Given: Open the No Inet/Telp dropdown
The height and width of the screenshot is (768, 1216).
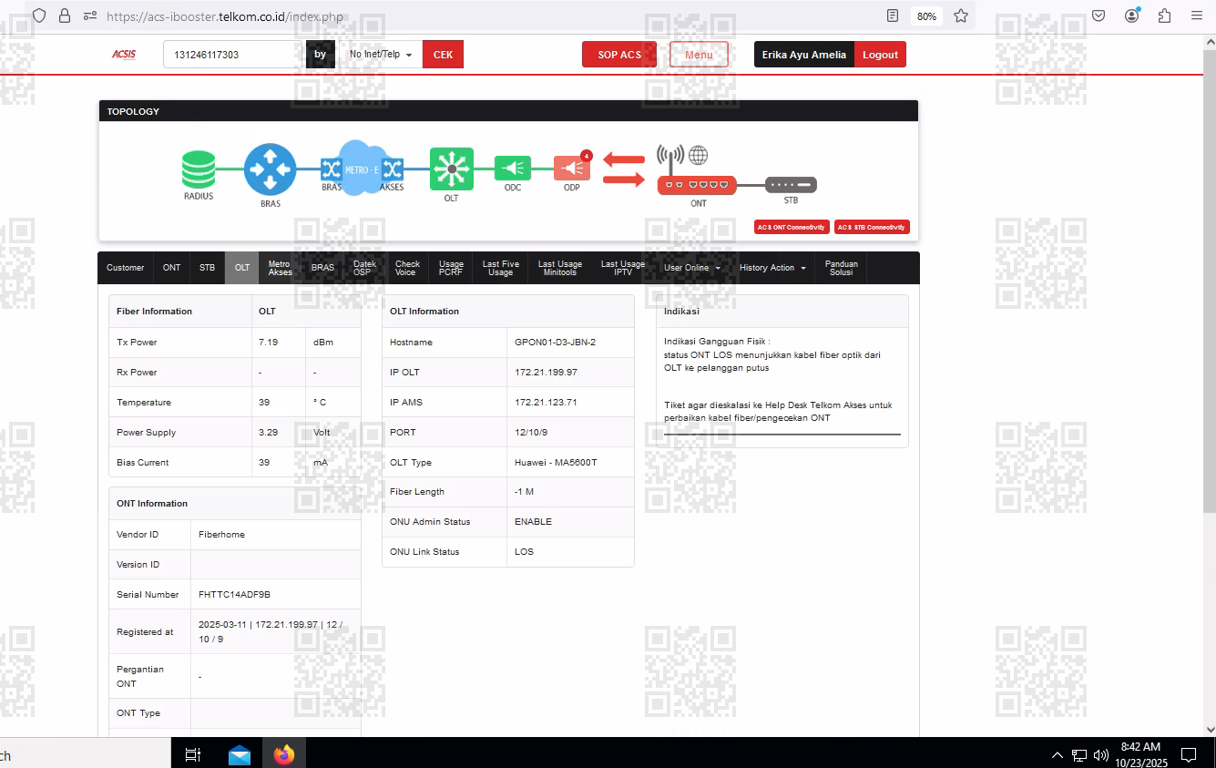Looking at the screenshot, I should click(x=382, y=55).
